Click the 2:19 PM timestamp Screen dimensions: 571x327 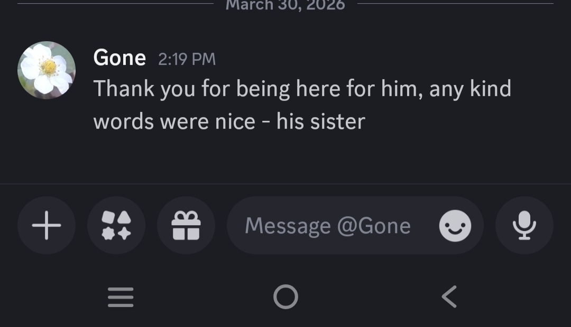[x=187, y=59]
